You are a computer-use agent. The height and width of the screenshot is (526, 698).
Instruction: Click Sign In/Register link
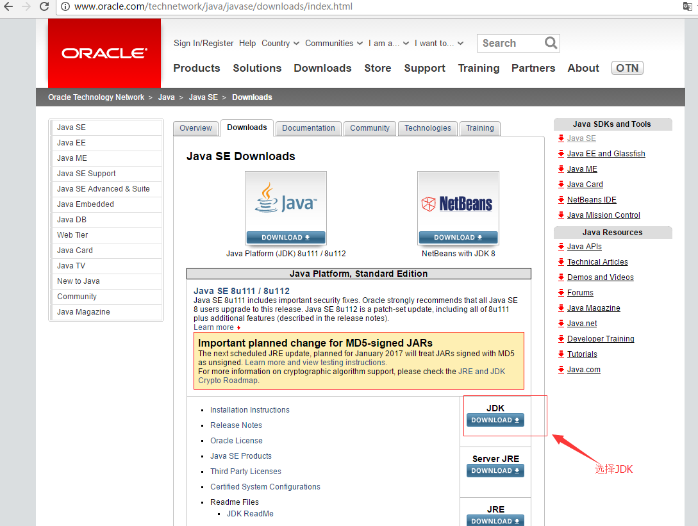coord(203,43)
